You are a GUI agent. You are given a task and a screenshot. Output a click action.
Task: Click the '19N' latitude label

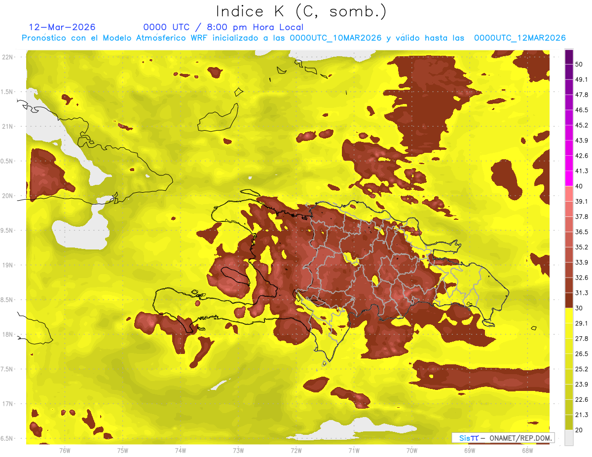8,265
